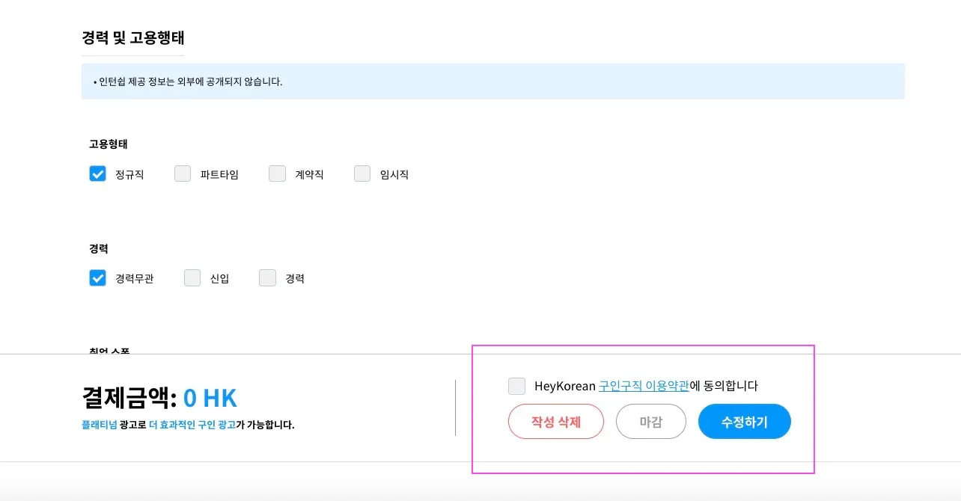961x501 pixels.
Task: Click the 경력 및 고용행태 heading
Action: pos(133,37)
